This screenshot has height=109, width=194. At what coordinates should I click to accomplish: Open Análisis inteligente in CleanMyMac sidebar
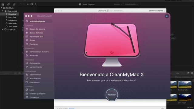click(x=38, y=21)
